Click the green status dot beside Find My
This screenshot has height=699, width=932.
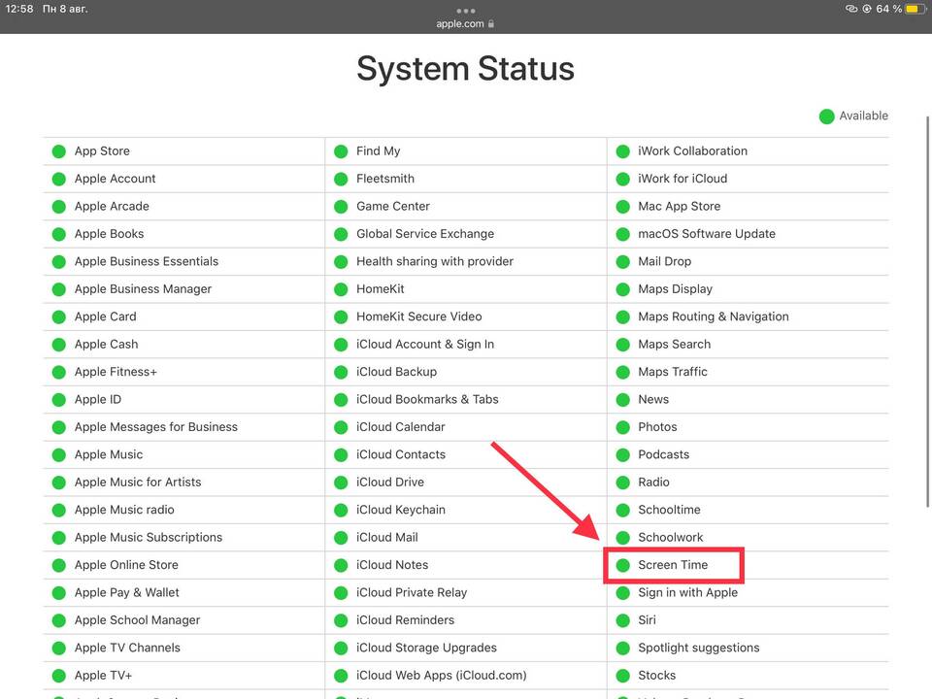[341, 151]
